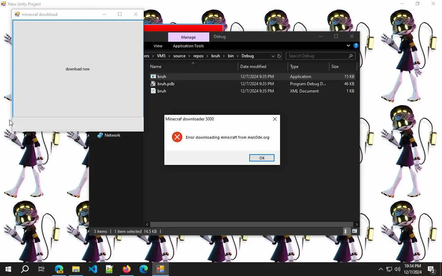This screenshot has width=442, height=276.
Task: Open Visual Studio Code from taskbar
Action: pyautogui.click(x=93, y=269)
